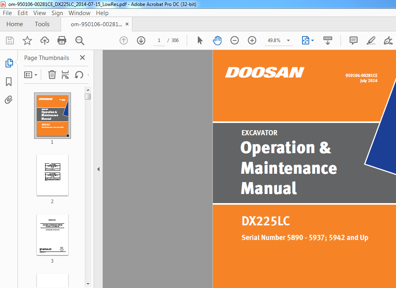Click the Fit page view icon
The width and height of the screenshot is (396, 288).
click(x=305, y=40)
